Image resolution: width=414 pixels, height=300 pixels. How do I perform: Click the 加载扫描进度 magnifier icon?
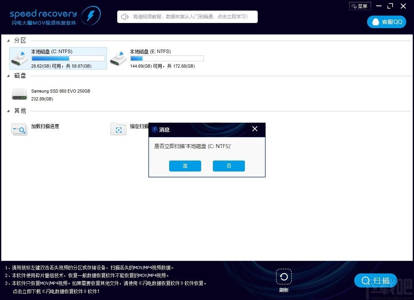[19, 129]
